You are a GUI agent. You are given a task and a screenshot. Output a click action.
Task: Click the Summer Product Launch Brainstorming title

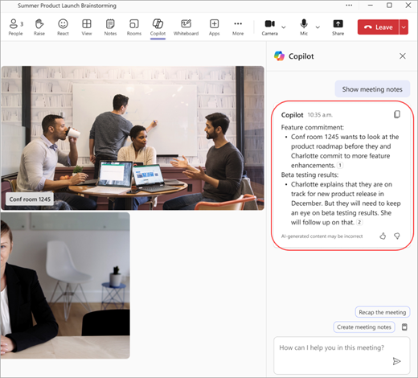click(x=67, y=6)
